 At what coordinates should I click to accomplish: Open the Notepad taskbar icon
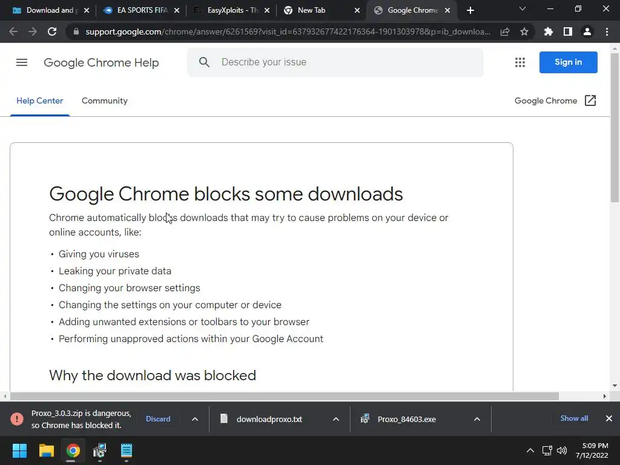(x=127, y=450)
